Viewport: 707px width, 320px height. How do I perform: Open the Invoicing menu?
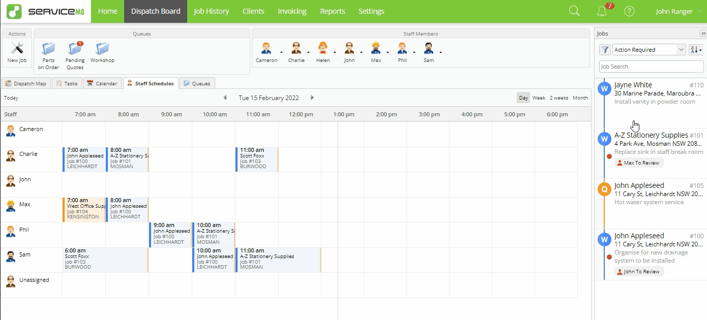click(x=292, y=11)
